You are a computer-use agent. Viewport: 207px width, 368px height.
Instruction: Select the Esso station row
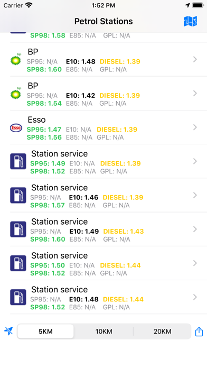click(x=108, y=127)
